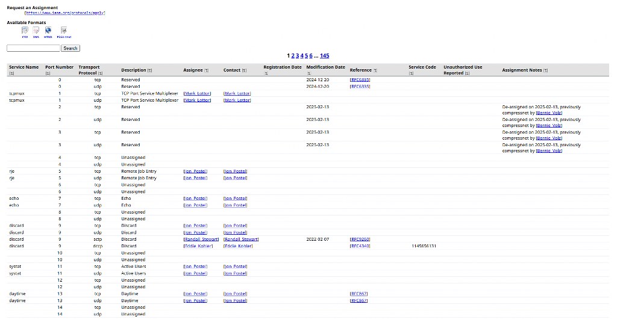Click the sort icon under Service Code
This screenshot has width=617, height=319.
(x=411, y=73)
